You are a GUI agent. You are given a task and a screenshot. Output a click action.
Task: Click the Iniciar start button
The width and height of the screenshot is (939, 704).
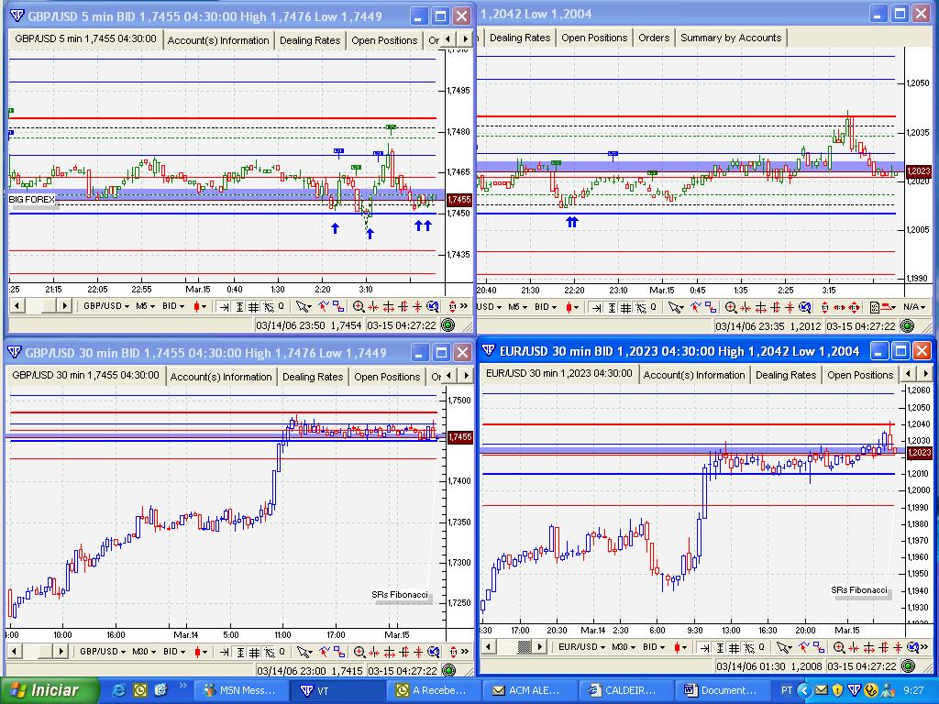pyautogui.click(x=45, y=690)
